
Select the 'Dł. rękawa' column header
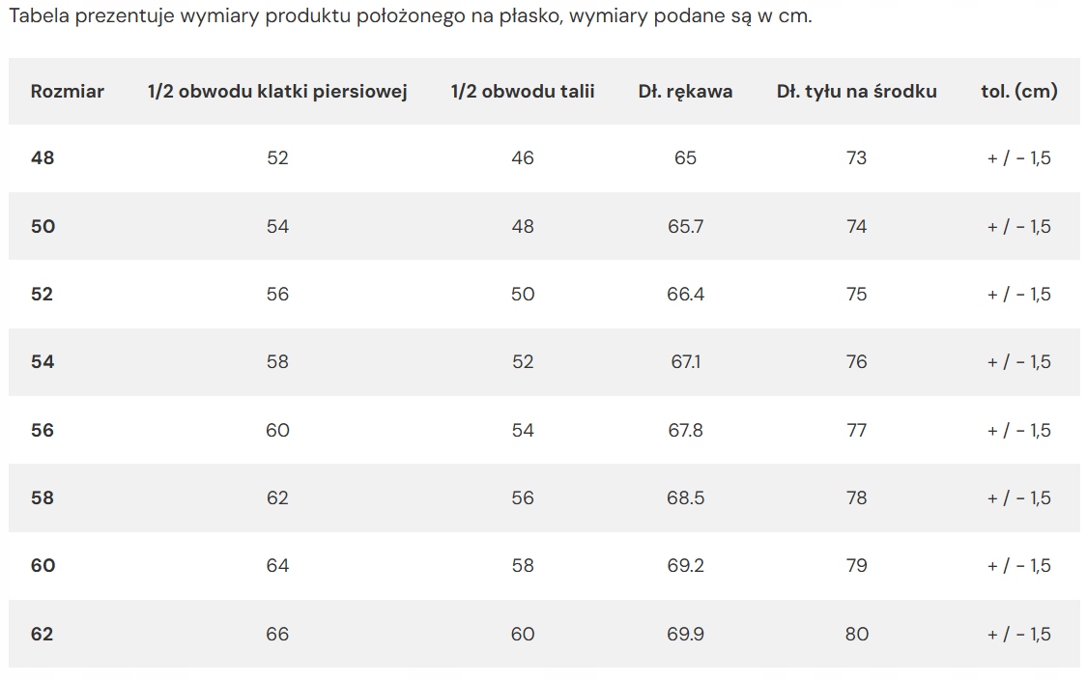686,92
